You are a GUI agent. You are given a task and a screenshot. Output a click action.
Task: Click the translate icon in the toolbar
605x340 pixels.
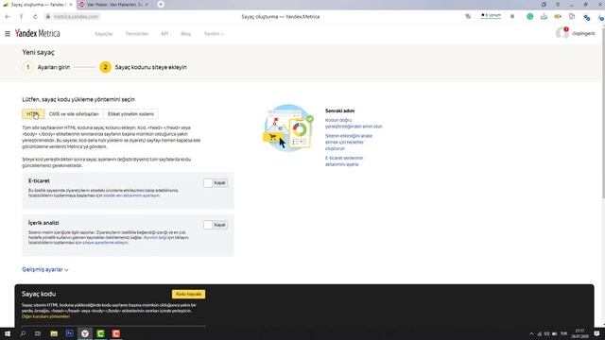(x=468, y=17)
